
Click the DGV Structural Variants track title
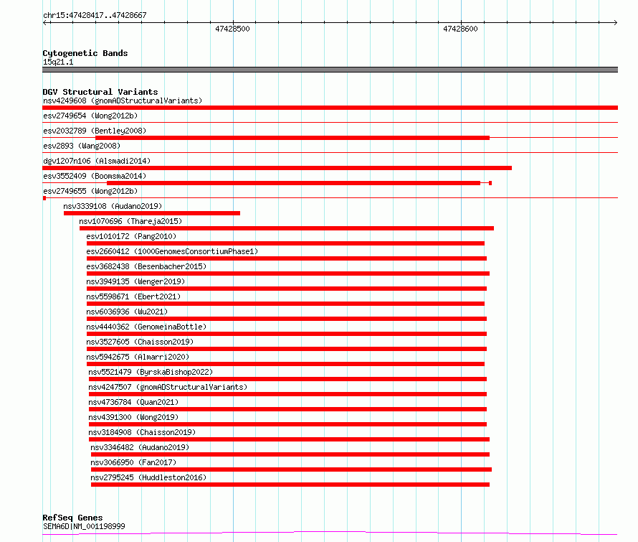pos(100,92)
